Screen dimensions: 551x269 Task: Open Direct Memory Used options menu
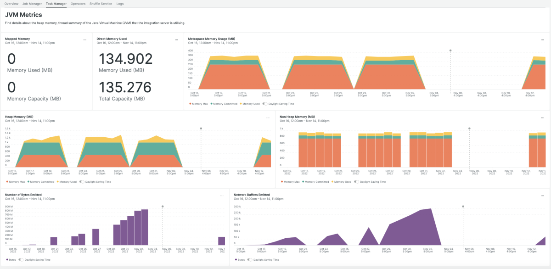click(176, 40)
